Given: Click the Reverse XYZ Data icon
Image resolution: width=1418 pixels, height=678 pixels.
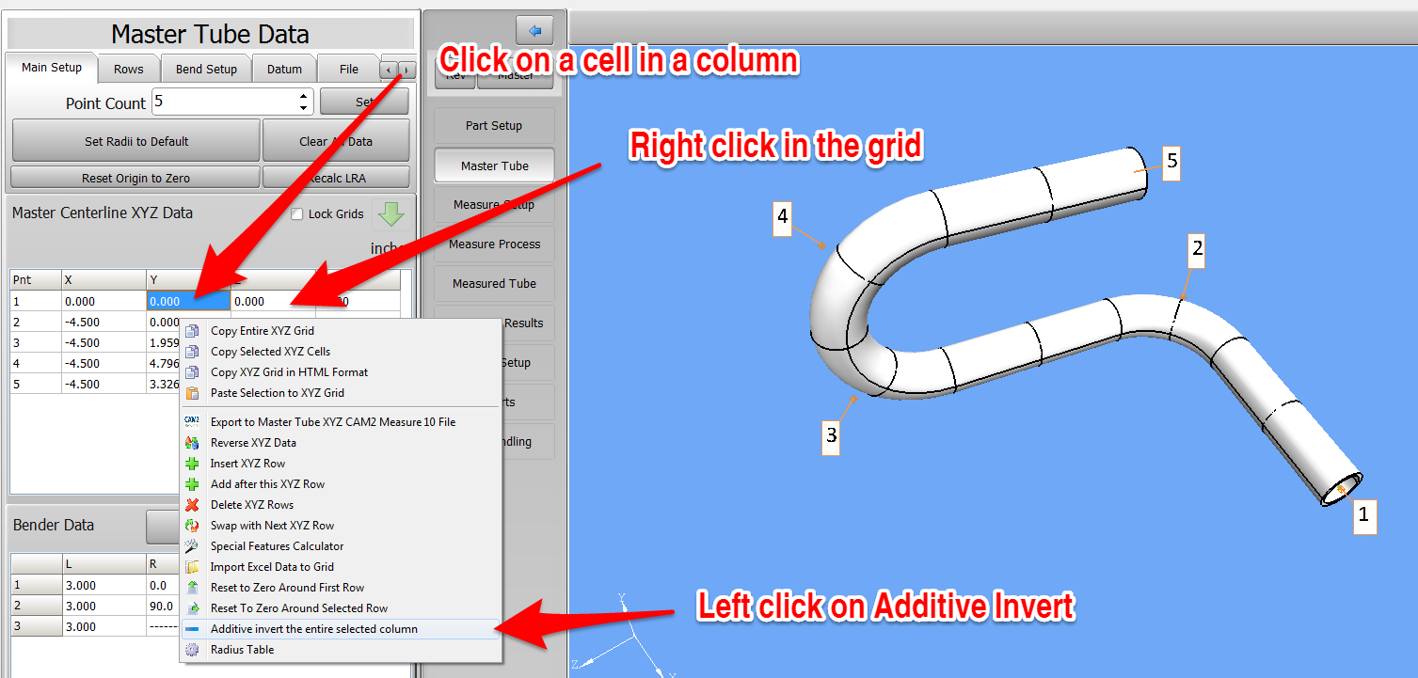Looking at the screenshot, I should click(x=192, y=443).
